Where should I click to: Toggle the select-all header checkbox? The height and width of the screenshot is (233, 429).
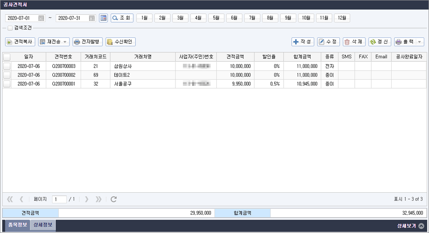coord(7,57)
